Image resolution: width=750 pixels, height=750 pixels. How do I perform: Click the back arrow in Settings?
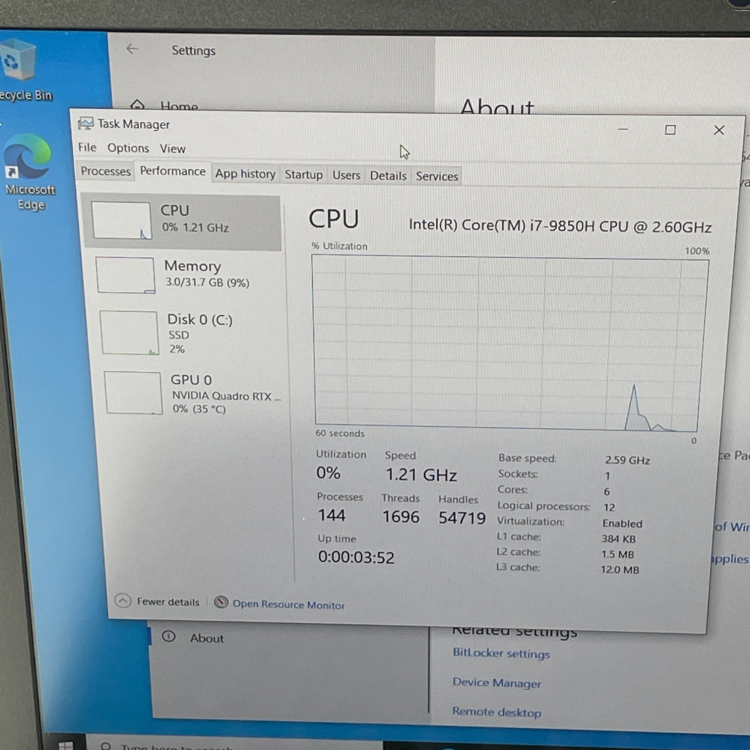pos(132,49)
